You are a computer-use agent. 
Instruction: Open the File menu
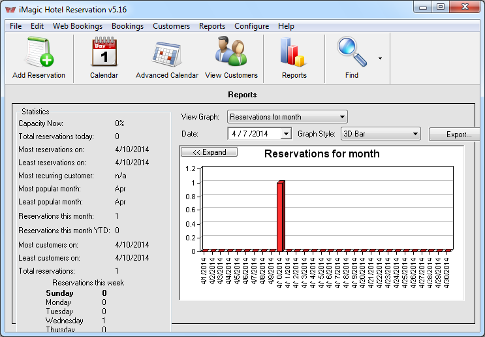point(16,26)
